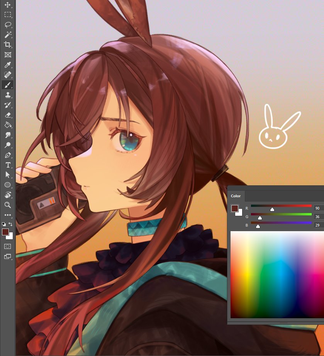Select the Paint Bucket tool
The width and height of the screenshot is (324, 356).
[x=7, y=125]
